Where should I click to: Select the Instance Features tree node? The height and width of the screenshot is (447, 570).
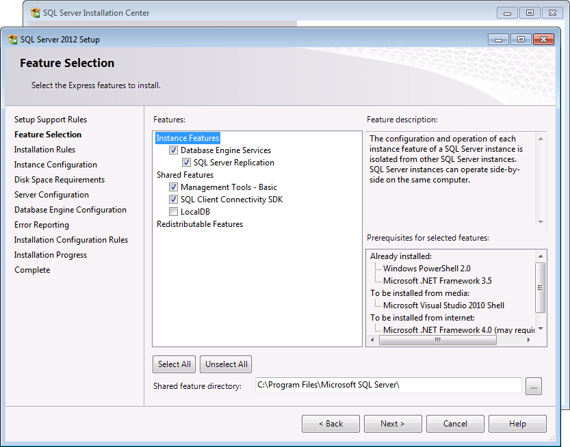coord(187,138)
